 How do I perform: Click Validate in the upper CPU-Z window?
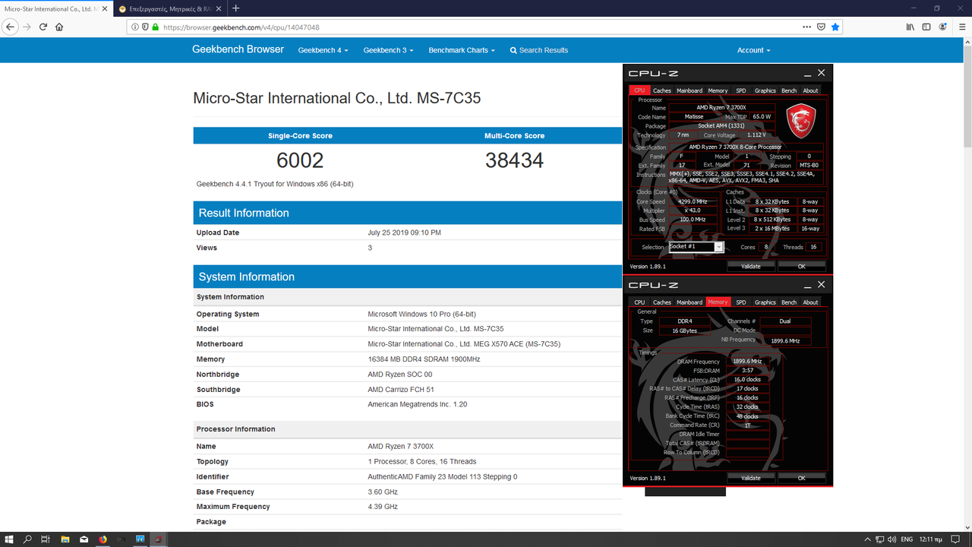click(x=751, y=267)
